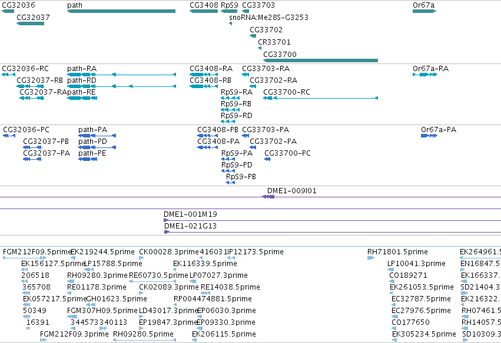
Task: Click EST EK116339.5prime label
Action: click(205, 264)
